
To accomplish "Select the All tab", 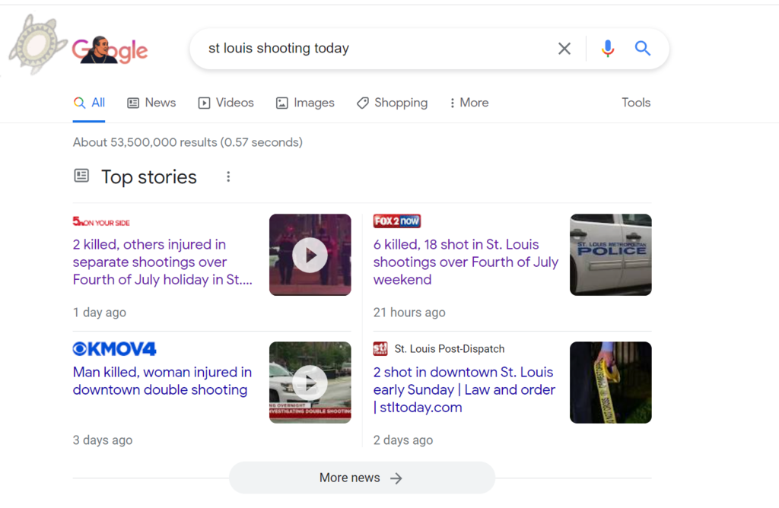I will [x=89, y=103].
